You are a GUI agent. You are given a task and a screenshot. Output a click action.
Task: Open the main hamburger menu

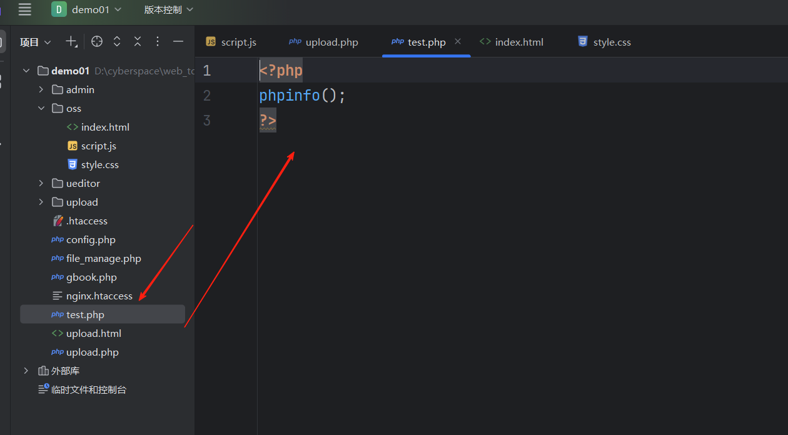click(x=25, y=9)
